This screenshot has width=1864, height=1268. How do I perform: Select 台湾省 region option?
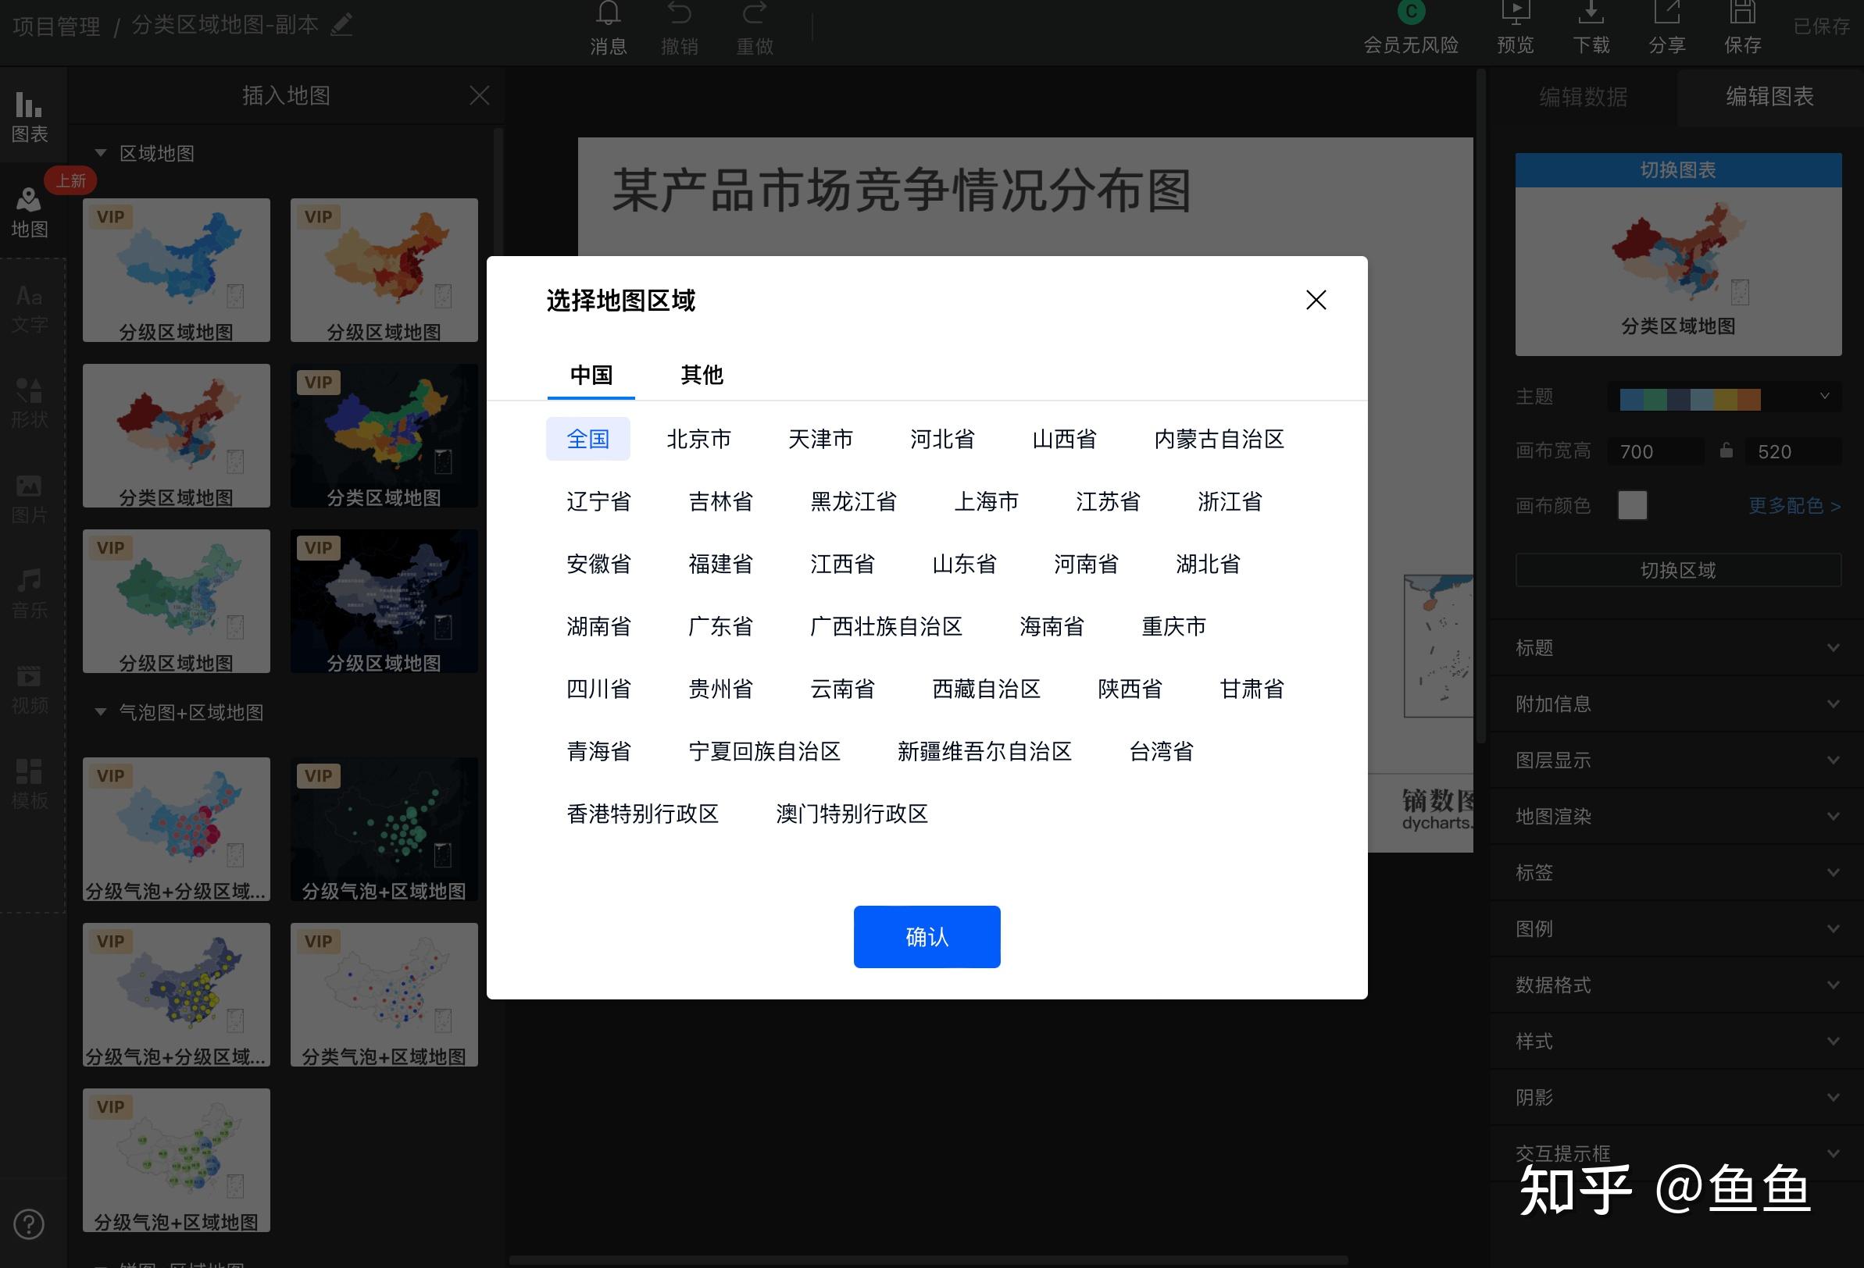coord(1162,751)
